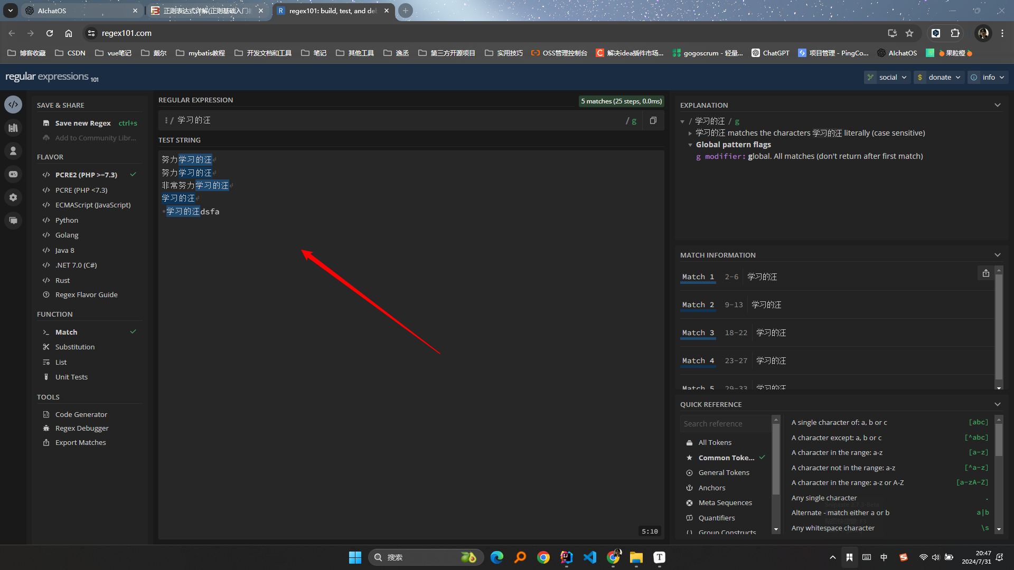Select the Python flavor

pyautogui.click(x=67, y=220)
